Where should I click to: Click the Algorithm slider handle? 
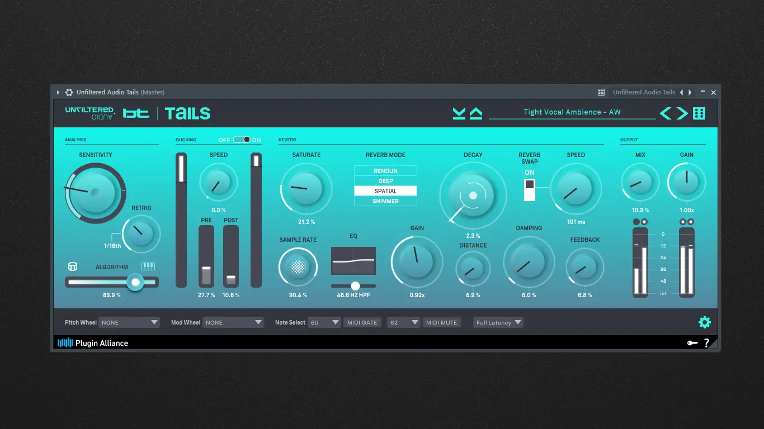pos(135,282)
